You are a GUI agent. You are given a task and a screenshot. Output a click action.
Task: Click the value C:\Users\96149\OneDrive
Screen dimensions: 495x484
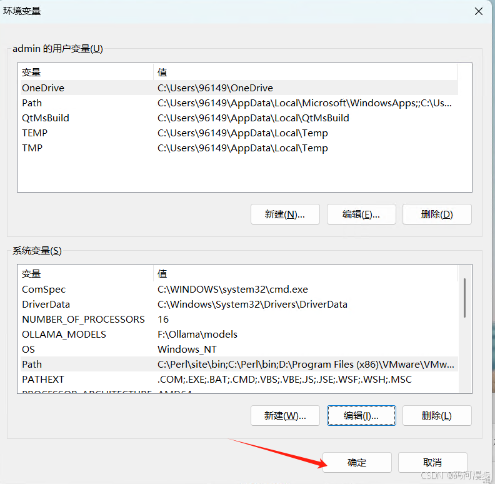215,88
